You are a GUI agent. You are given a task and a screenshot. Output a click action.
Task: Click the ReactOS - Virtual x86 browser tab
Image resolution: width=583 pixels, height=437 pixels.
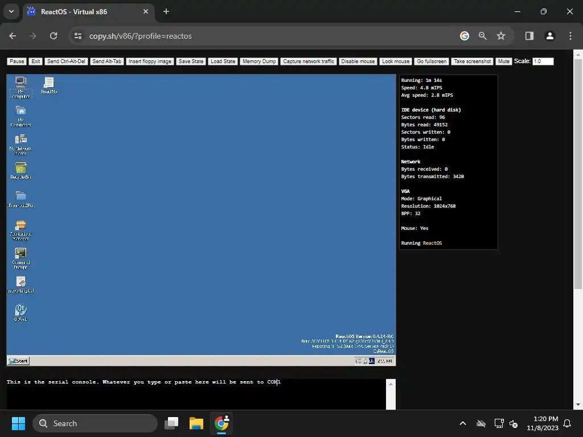click(x=87, y=12)
